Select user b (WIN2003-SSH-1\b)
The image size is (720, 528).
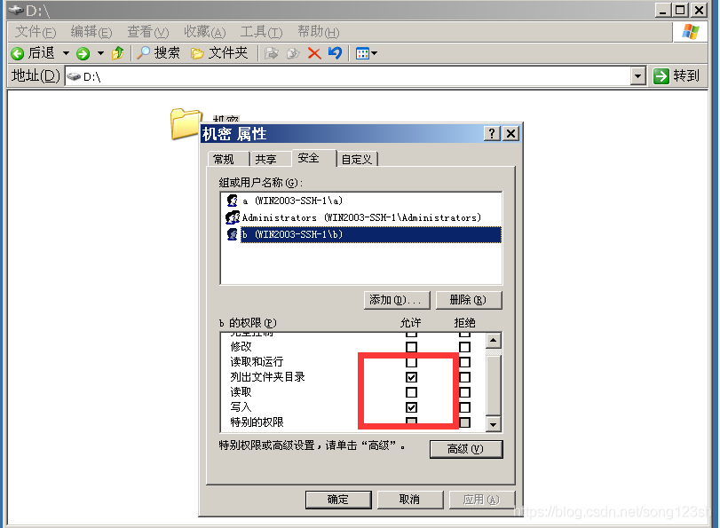361,234
